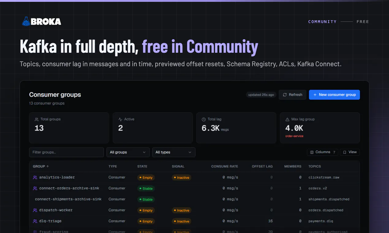Image resolution: width=389 pixels, height=233 pixels.
Task: Click the Refresh circular arrows icon
Action: 285,95
